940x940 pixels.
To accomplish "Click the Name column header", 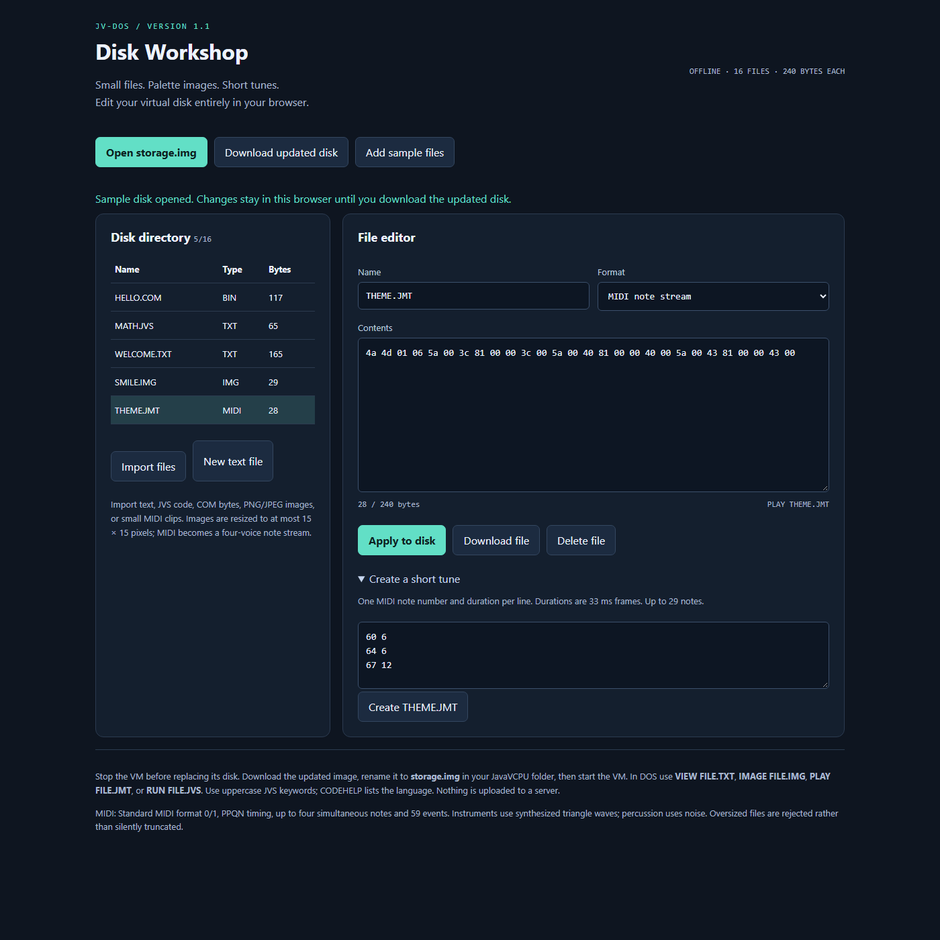I will [127, 269].
